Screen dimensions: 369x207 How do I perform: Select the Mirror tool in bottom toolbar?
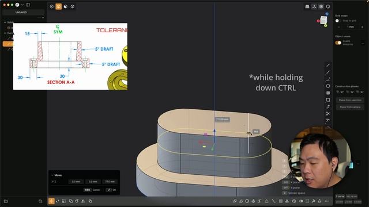(x=83, y=201)
